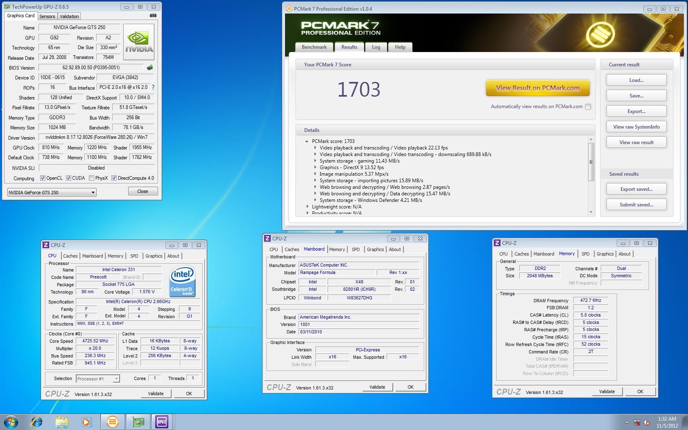Click the TechPowerUp GPU-Z title bar icon
Screen dimensions: 688x430
tap(7, 7)
